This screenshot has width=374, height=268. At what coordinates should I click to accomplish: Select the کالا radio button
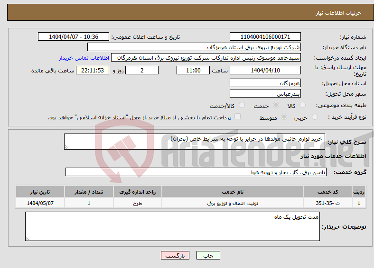click(302, 105)
